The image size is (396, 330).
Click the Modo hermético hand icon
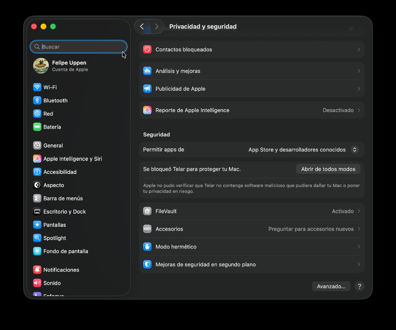pyautogui.click(x=147, y=247)
